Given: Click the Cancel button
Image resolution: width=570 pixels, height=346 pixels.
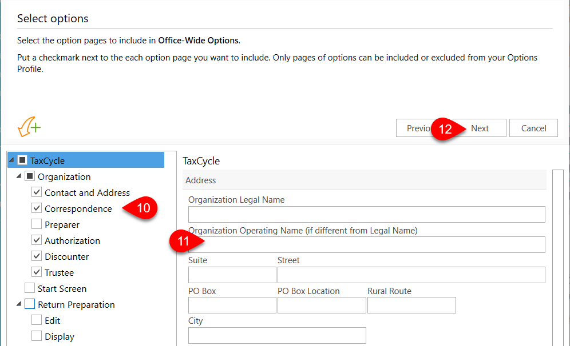Looking at the screenshot, I should 533,128.
